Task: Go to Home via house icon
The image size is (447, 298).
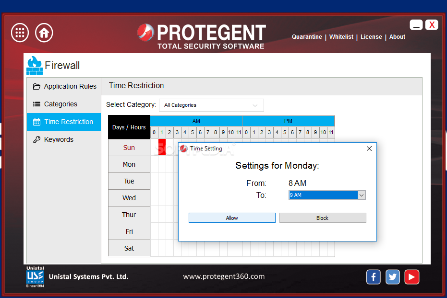Action: (44, 33)
